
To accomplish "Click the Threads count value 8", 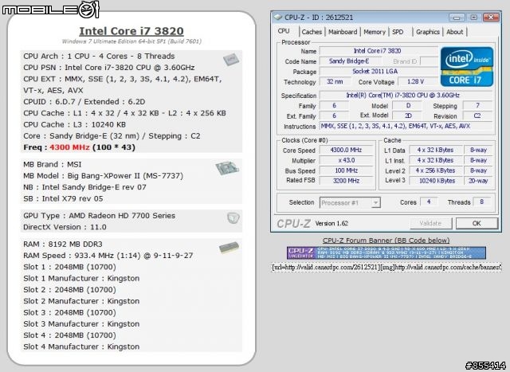I will coord(481,202).
